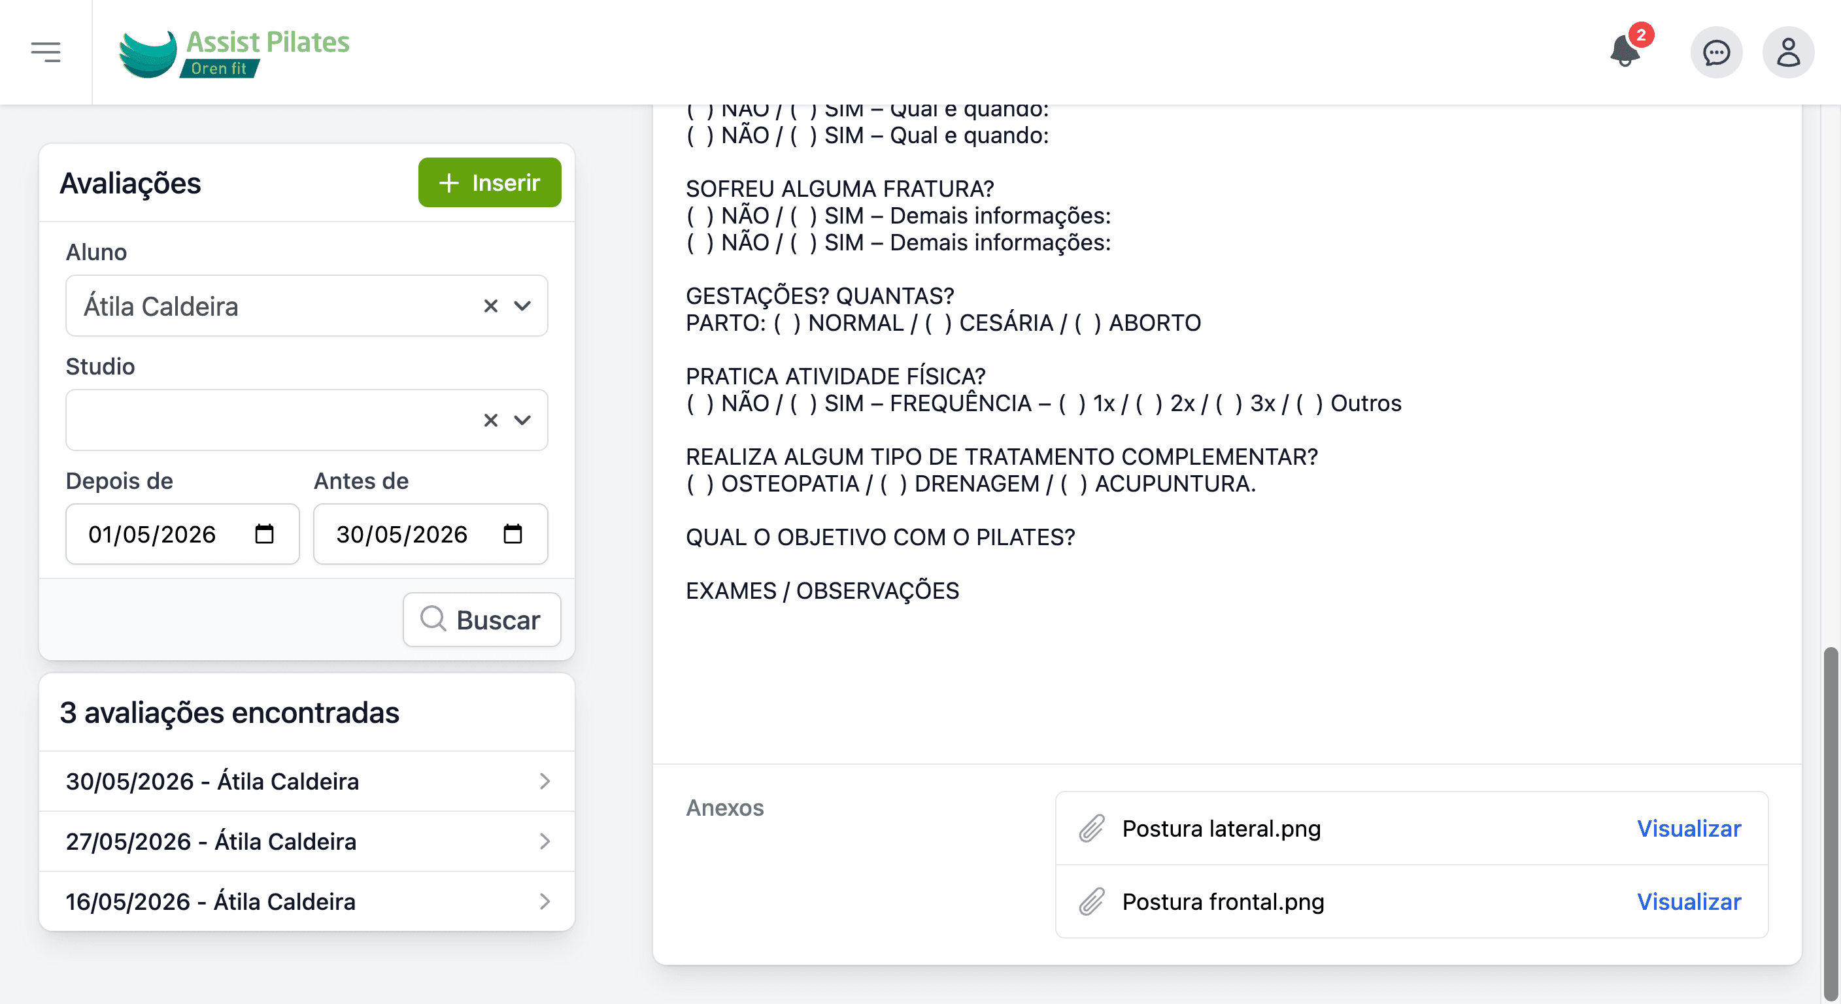
Task: Click the 'GESTAÇÕES? QUANTAS?' text
Action: point(820,296)
